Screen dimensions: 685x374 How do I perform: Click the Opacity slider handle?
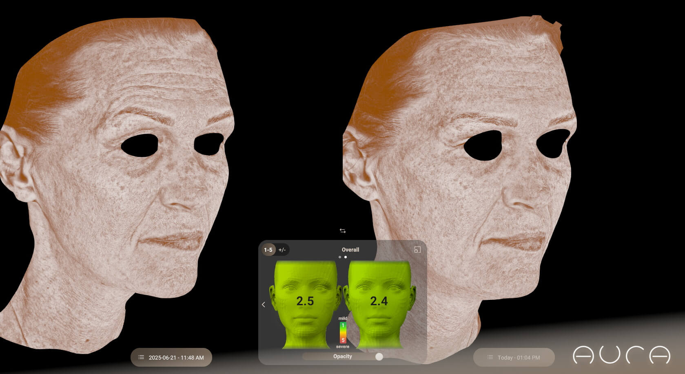tap(379, 356)
